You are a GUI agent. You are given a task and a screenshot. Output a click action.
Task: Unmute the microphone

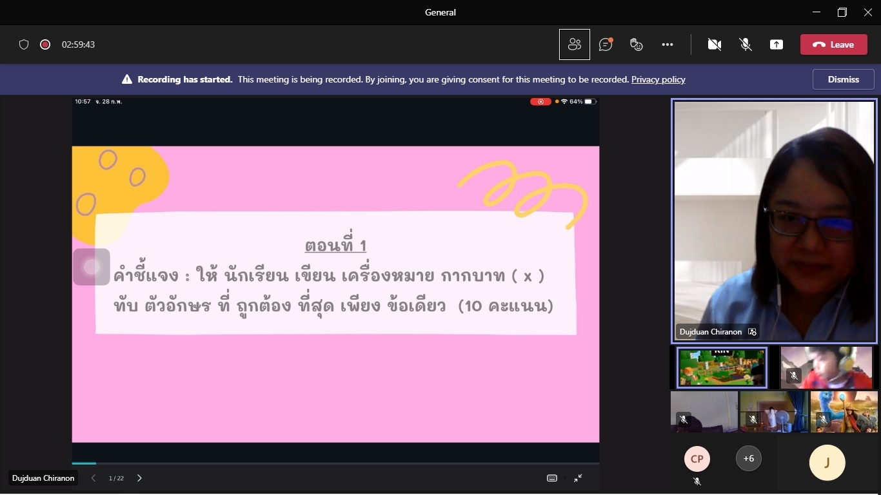(746, 44)
